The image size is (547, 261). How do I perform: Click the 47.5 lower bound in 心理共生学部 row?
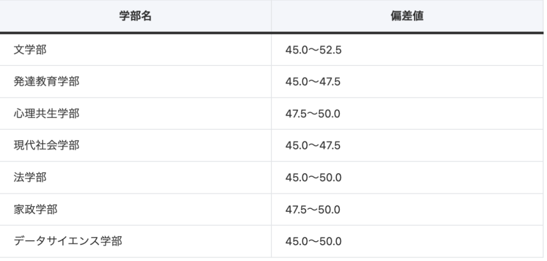(296, 114)
